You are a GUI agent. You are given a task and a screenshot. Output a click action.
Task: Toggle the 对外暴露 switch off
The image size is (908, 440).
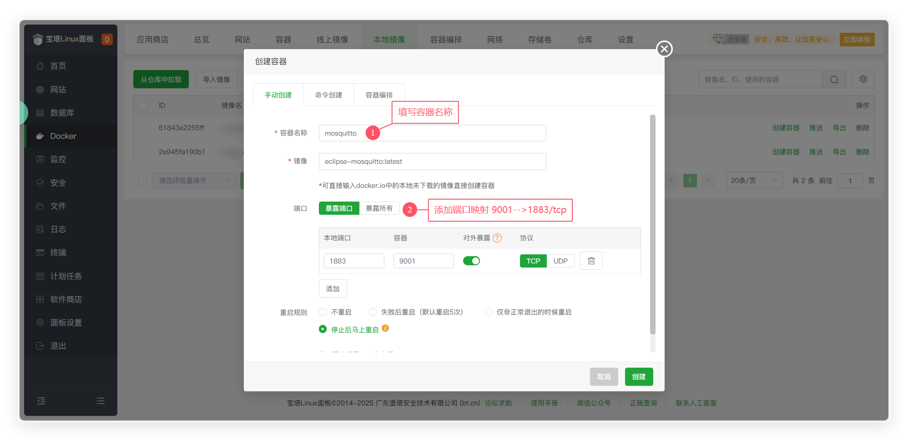click(471, 261)
